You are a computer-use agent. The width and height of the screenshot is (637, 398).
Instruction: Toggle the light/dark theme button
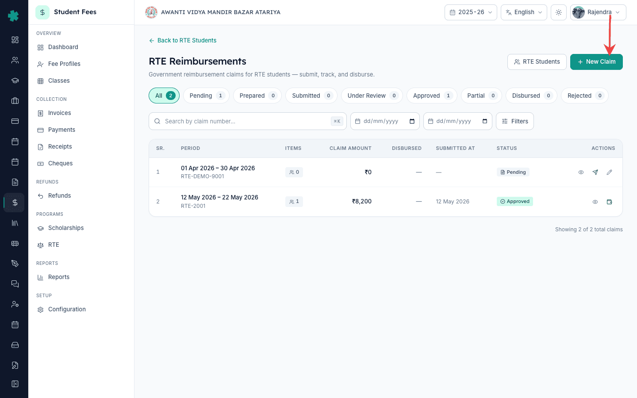[559, 12]
